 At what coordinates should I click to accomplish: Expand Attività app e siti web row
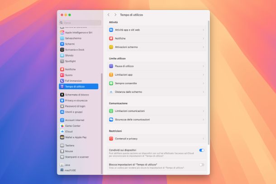pyautogui.click(x=157, y=30)
